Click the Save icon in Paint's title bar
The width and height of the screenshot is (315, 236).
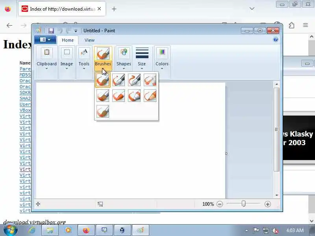coord(51,31)
